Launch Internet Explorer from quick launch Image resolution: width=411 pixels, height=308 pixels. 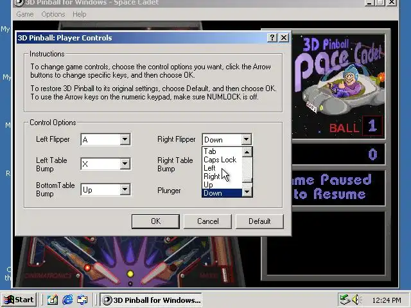click(x=67, y=300)
